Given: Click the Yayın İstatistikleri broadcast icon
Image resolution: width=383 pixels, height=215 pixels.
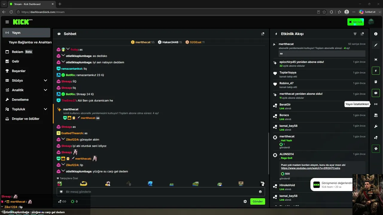Looking at the screenshot, I should [376, 104].
